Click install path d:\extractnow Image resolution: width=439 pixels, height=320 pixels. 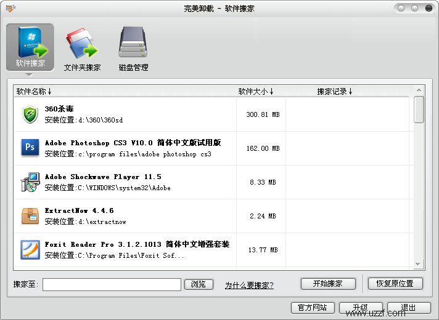[102, 222]
